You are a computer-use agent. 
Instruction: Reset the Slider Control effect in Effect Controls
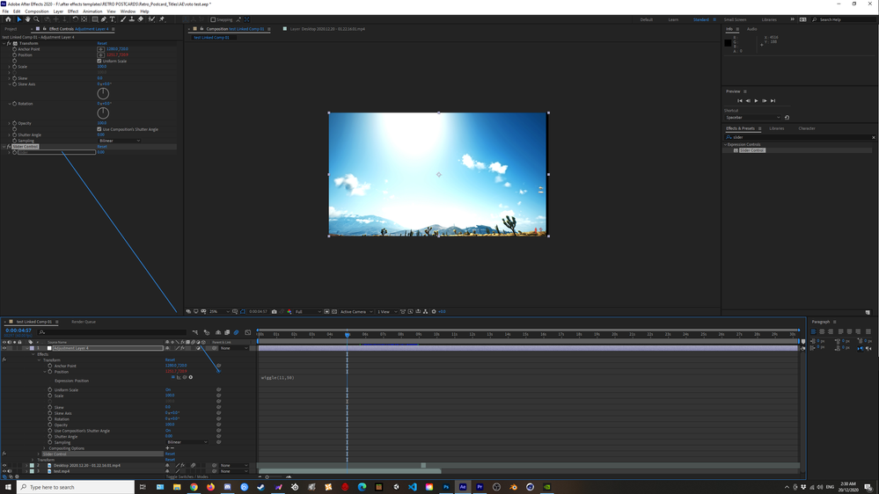102,147
